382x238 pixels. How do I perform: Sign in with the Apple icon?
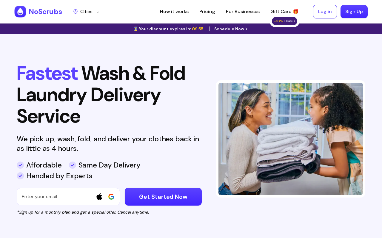coord(99,197)
